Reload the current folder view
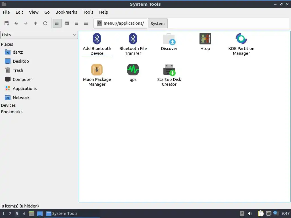 [x=45, y=23]
